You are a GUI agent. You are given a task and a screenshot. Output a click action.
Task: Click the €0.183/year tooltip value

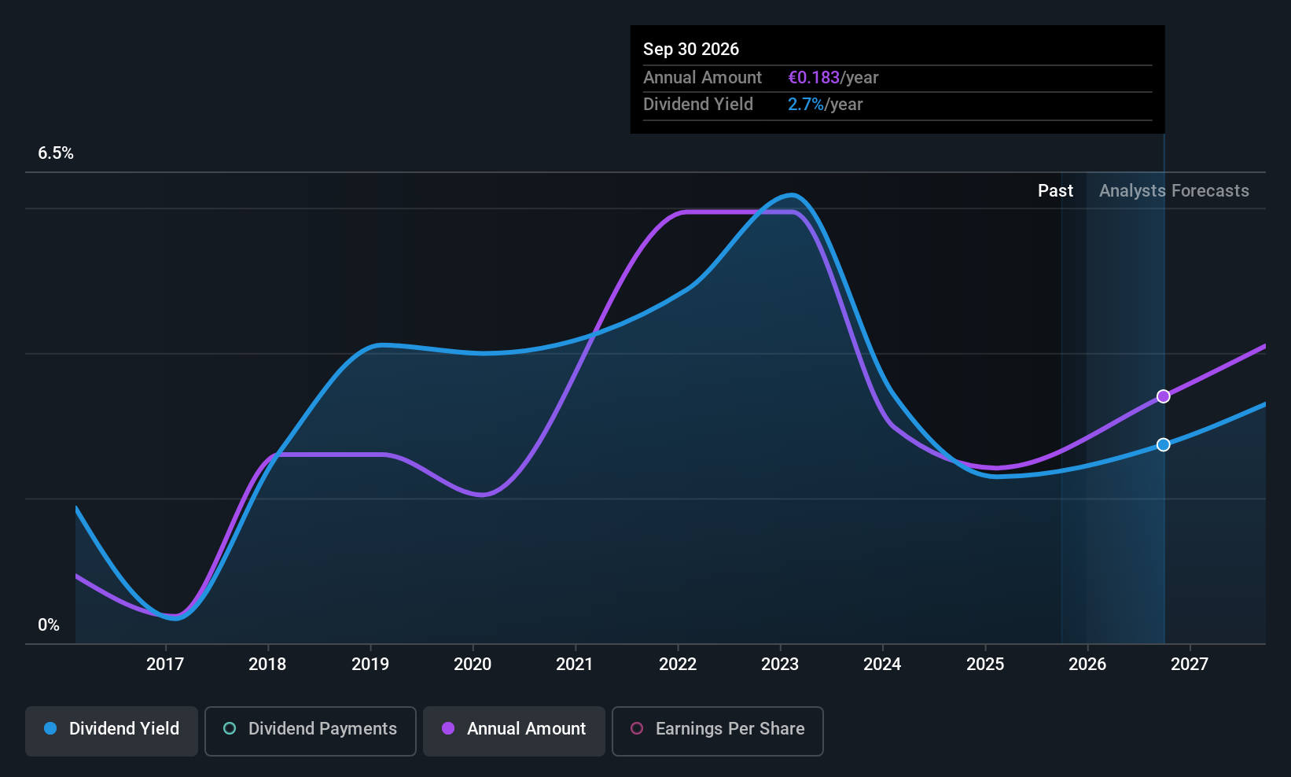[833, 78]
